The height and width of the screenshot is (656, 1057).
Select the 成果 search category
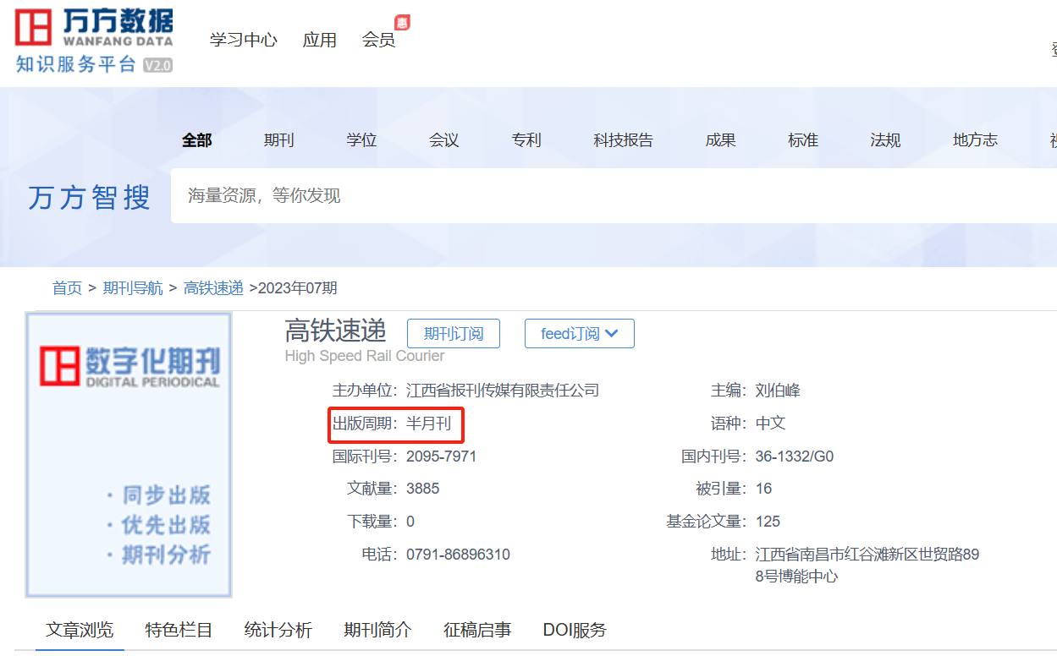click(721, 140)
